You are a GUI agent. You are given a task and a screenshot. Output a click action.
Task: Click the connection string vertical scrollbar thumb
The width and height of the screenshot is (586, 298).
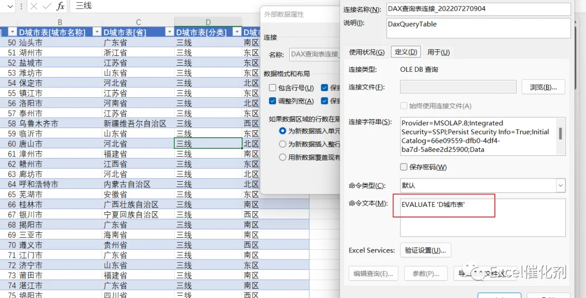tap(560, 133)
